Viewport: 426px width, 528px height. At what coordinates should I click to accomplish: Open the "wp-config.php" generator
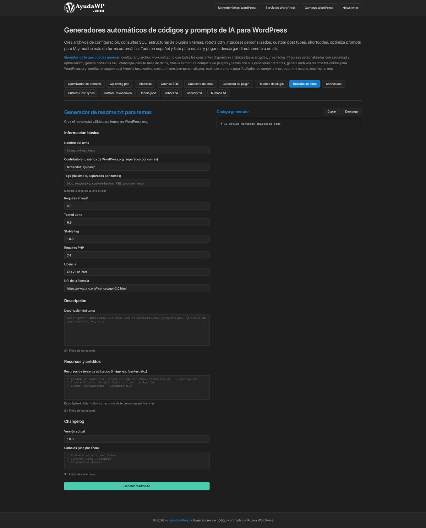119,84
